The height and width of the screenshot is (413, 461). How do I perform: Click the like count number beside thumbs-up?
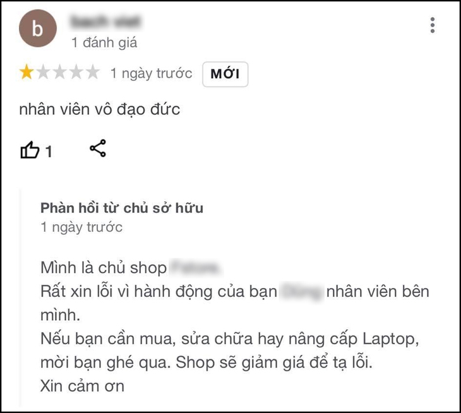tap(49, 152)
